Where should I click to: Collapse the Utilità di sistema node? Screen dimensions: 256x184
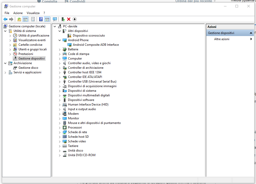pos(5,31)
